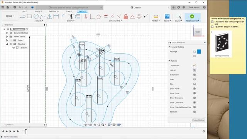This screenshot has width=247, height=139.
Task: Open the DESIGN workspace dropdown
Action: [x=10, y=16]
